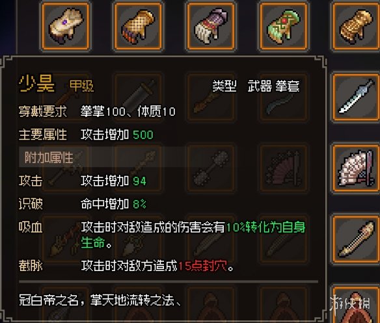Click the 截脉 attribute label

click(x=31, y=266)
